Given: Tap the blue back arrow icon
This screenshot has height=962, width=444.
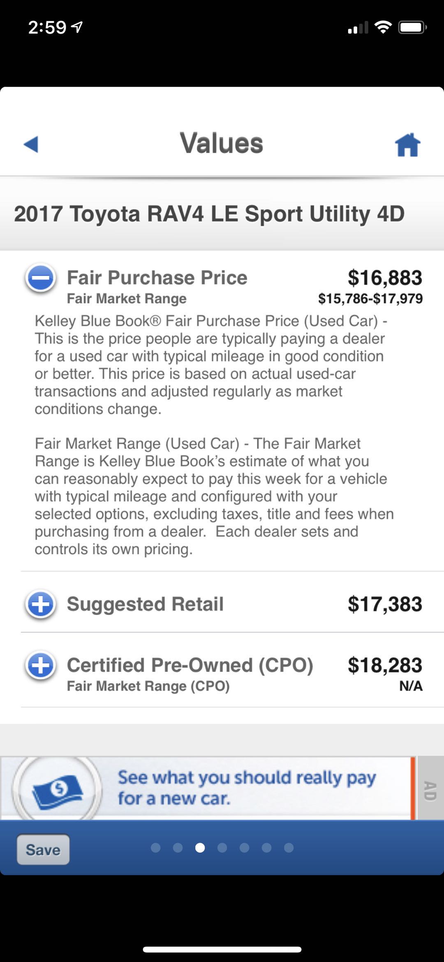Looking at the screenshot, I should point(31,144).
